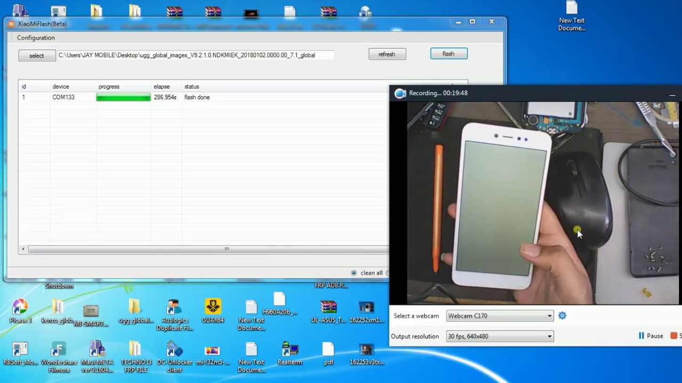Click the 'Recording... 00:19:48' title text
682x383 pixels.
(439, 93)
